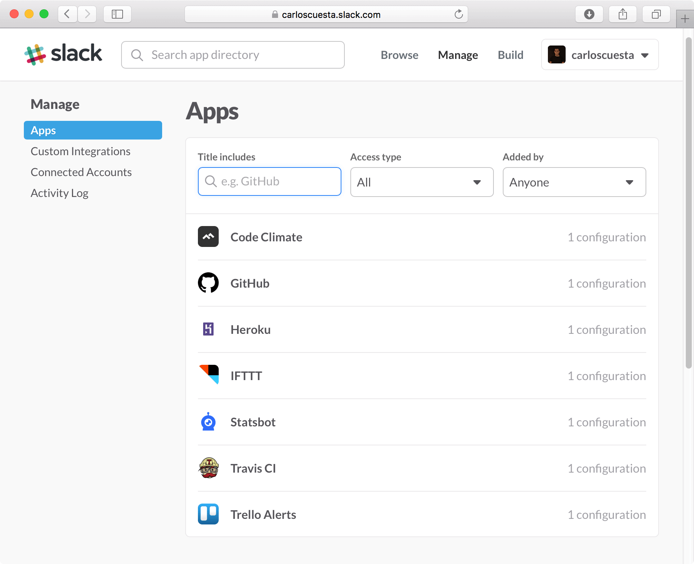Open the Safari downloads button
Viewport: 694px width, 564px height.
click(x=589, y=14)
